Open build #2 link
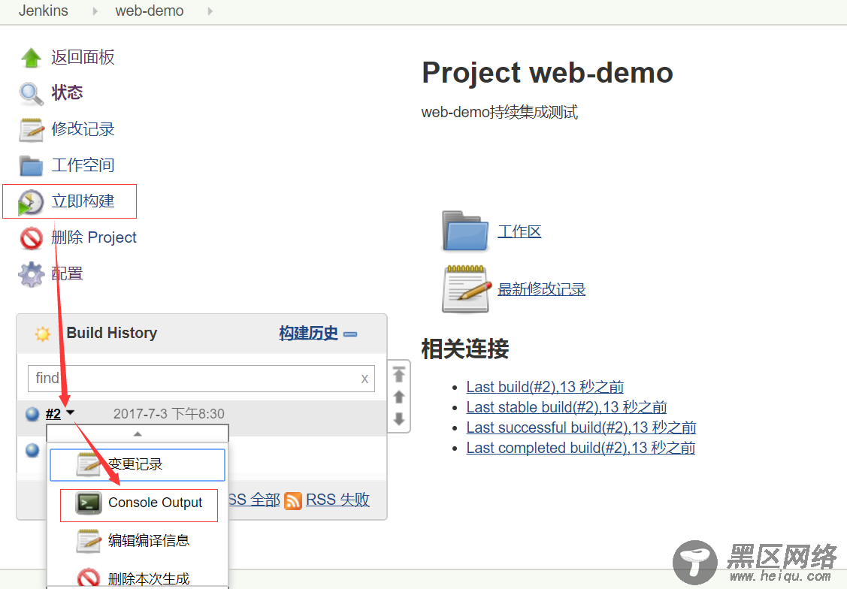Screen dimensions: 847x589 (x=53, y=414)
